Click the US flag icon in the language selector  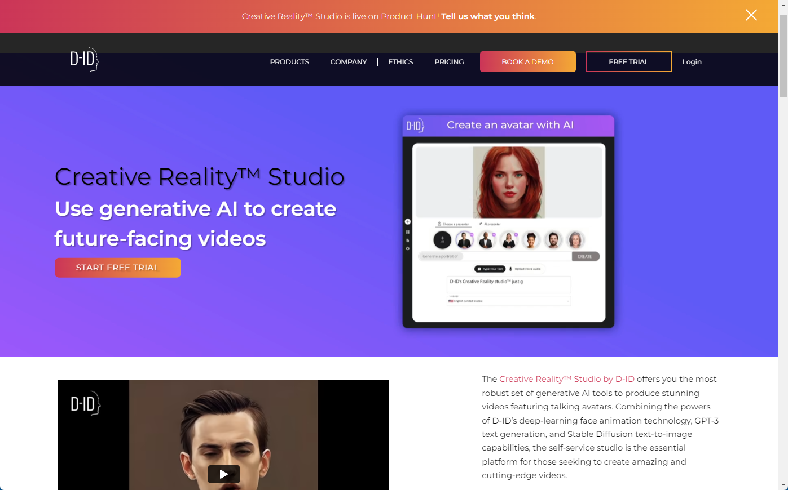click(451, 301)
